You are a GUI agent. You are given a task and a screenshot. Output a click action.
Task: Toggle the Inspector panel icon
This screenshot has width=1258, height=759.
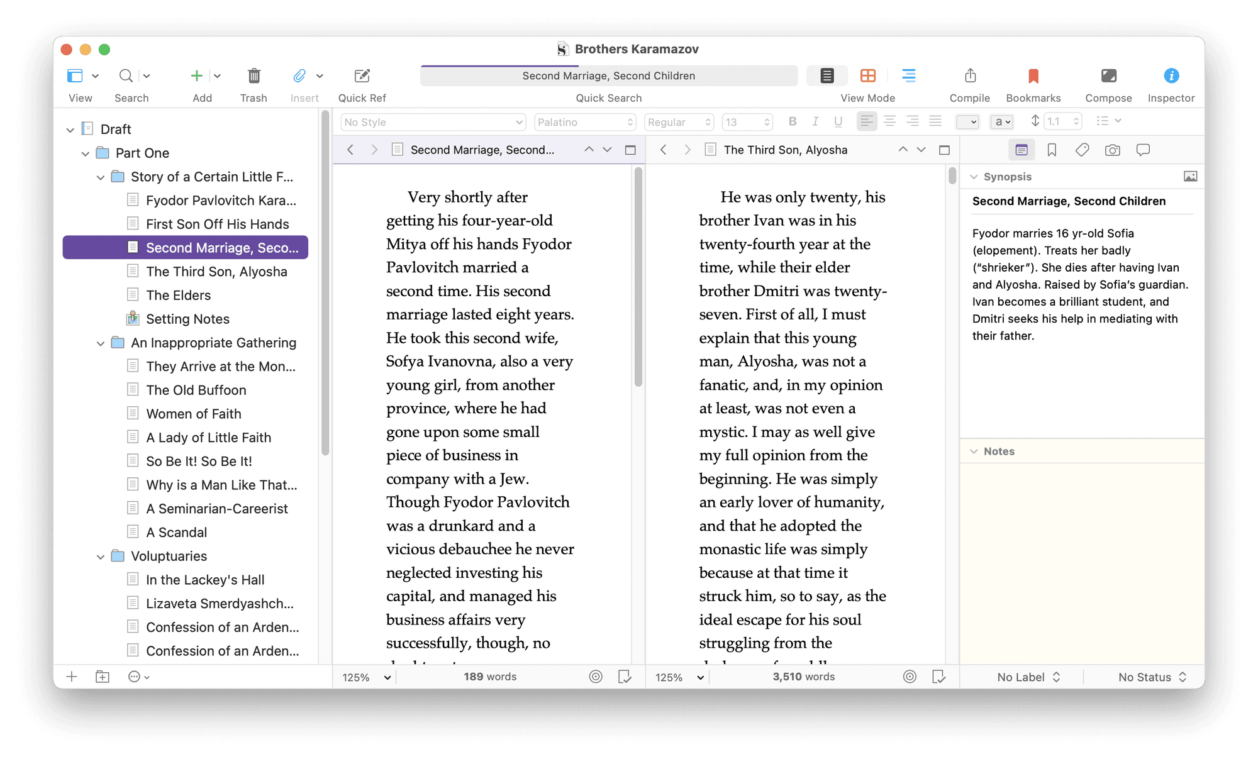tap(1171, 75)
